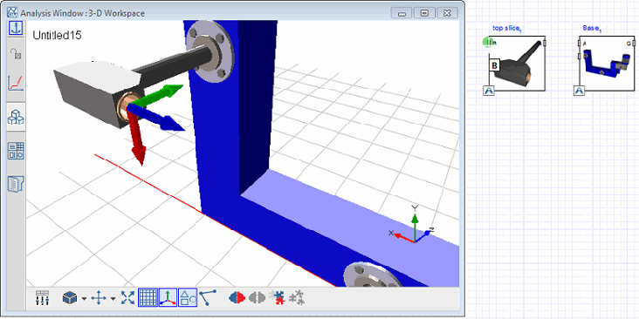Click the fit-to-view expand arrows icon
This screenshot has width=639, height=319.
pos(127,298)
